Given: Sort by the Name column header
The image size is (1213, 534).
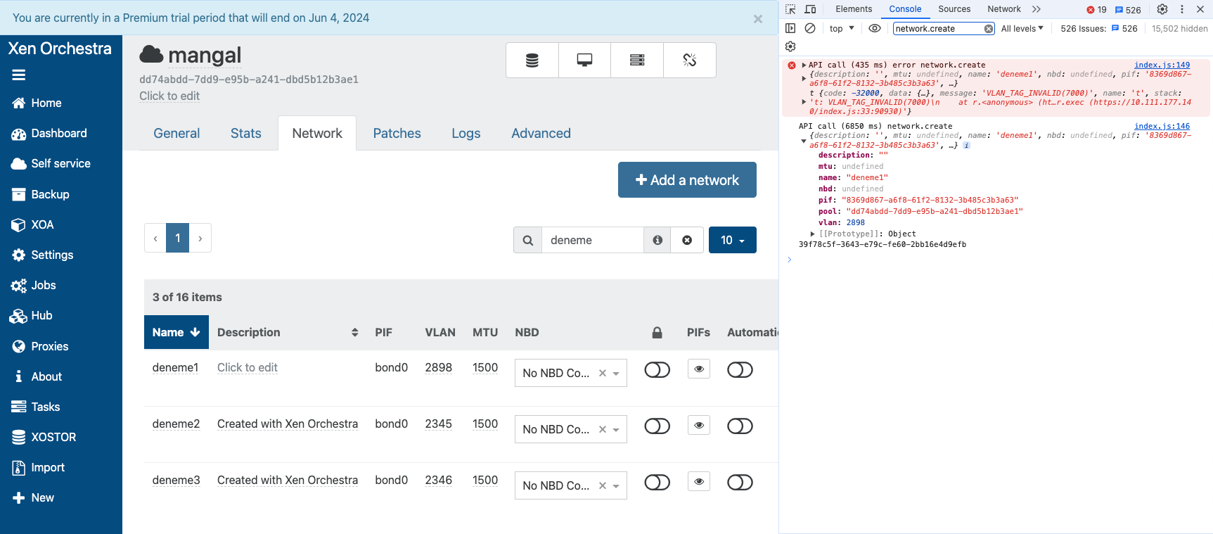Looking at the screenshot, I should 177,332.
